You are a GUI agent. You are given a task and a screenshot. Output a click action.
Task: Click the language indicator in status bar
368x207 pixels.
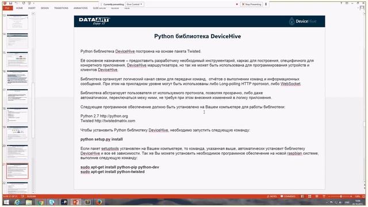coord(31,196)
